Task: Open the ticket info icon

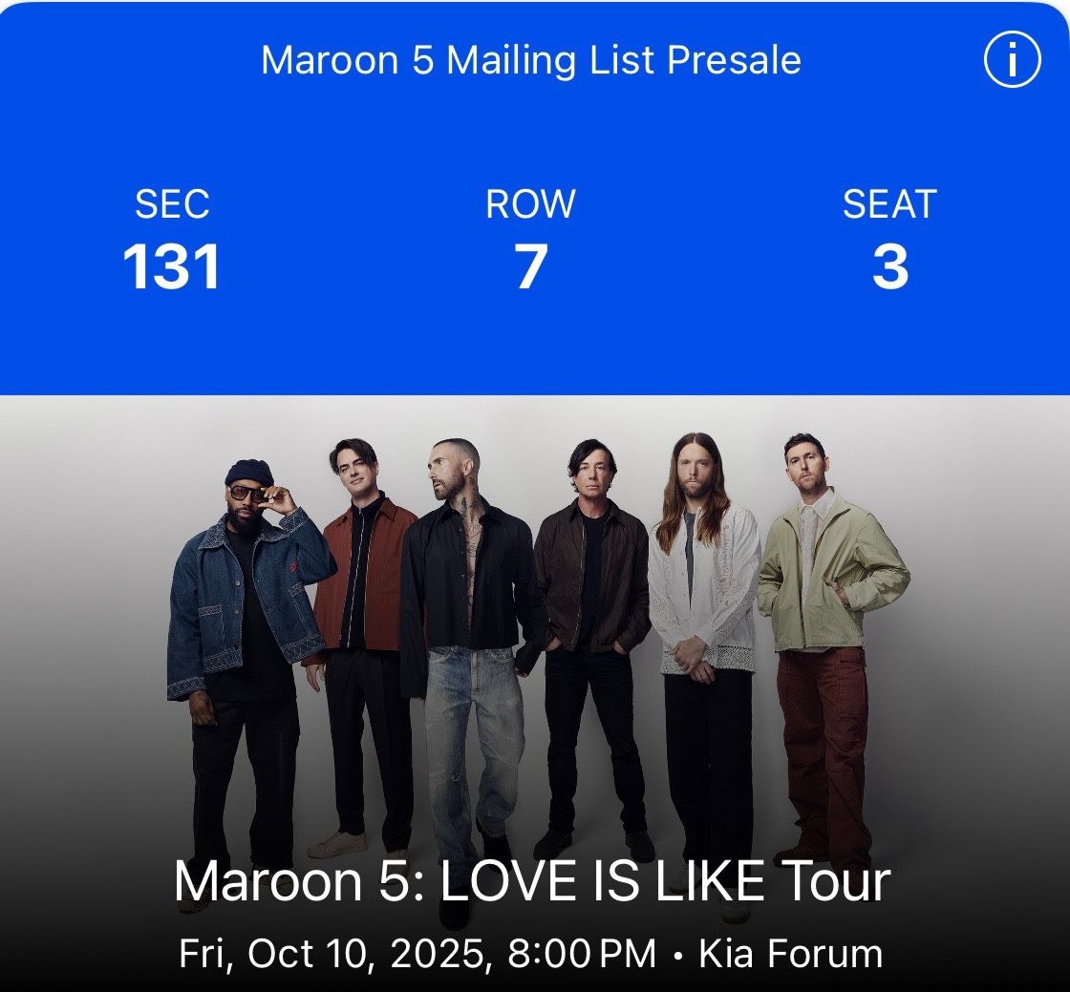Action: 1012,59
